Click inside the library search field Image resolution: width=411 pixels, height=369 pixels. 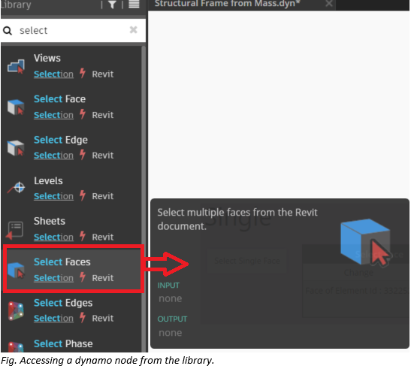click(x=74, y=30)
